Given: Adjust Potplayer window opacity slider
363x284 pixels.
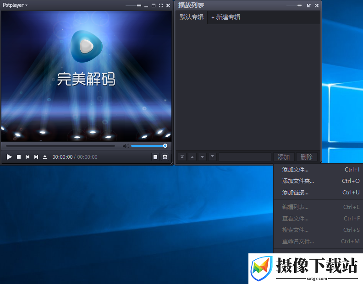Looking at the screenshot, I should point(133,5).
